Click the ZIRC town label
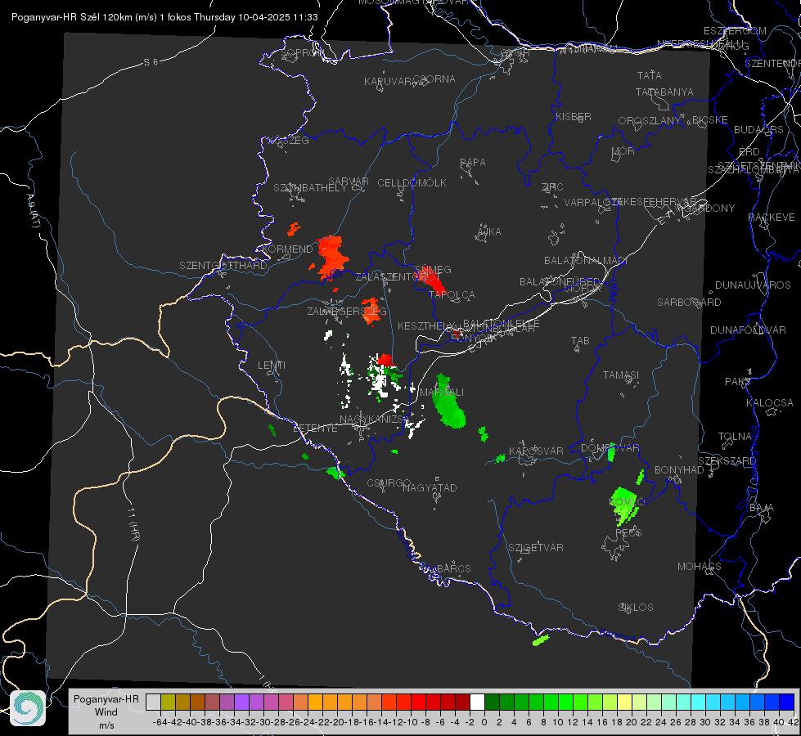Screen dimensions: 801x736 click(552, 187)
